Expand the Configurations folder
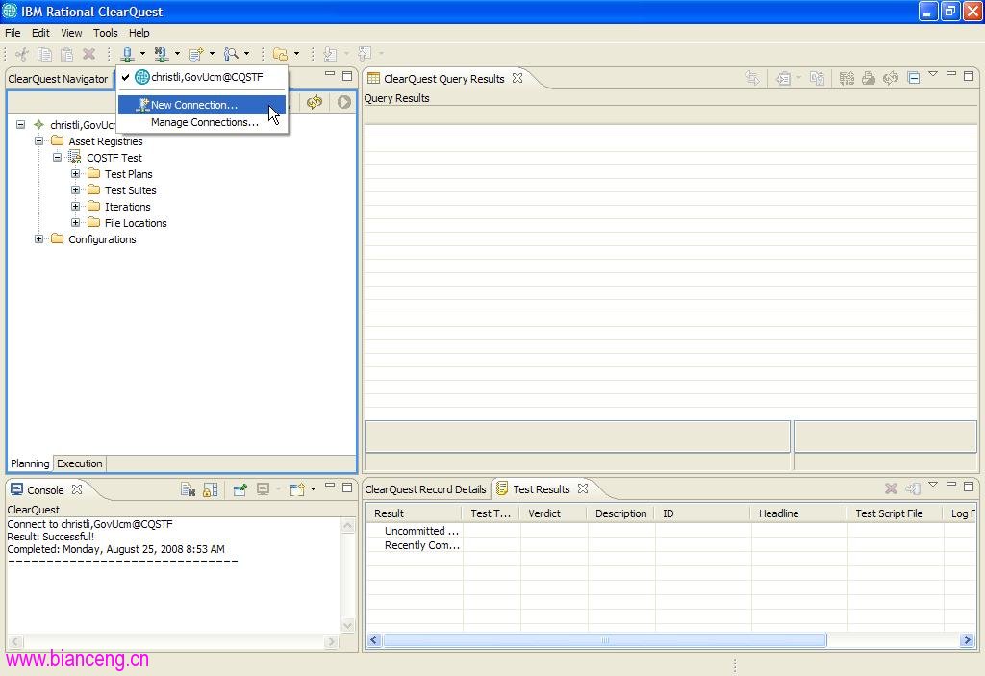985x676 pixels. coord(38,238)
